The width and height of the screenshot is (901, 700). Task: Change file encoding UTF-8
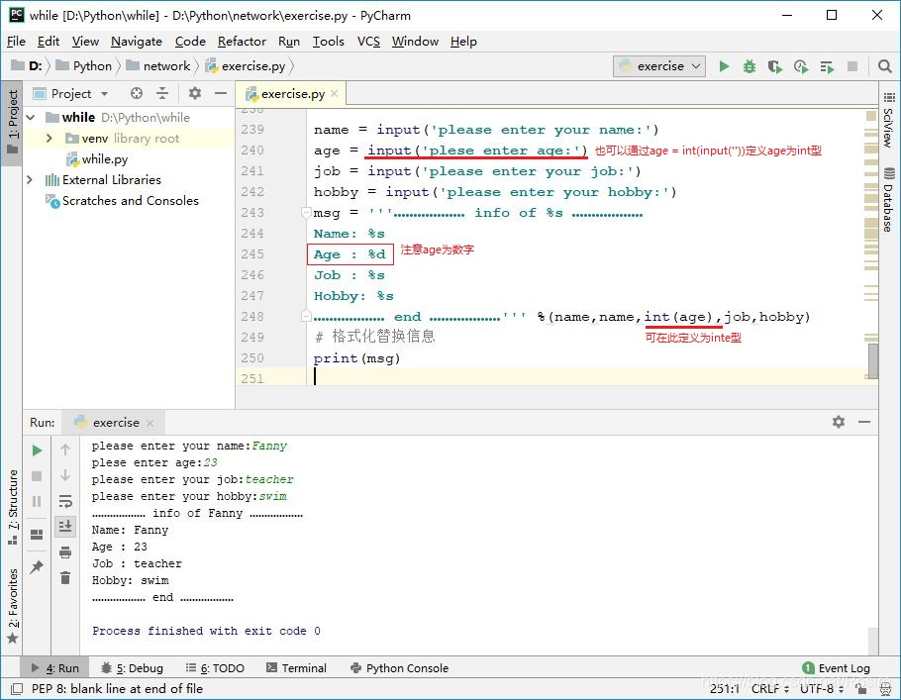tap(822, 688)
